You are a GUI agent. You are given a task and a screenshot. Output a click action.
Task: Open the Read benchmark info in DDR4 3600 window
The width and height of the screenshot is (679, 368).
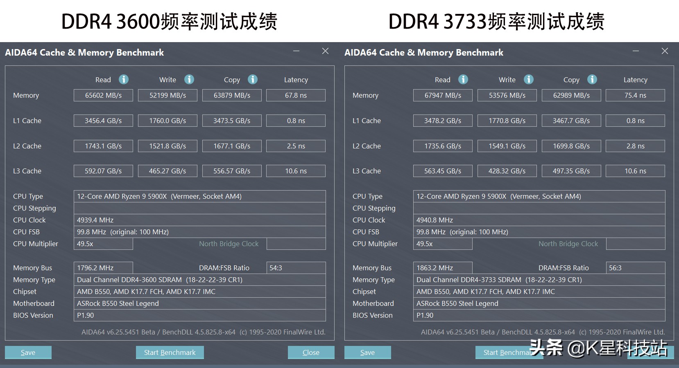[123, 79]
